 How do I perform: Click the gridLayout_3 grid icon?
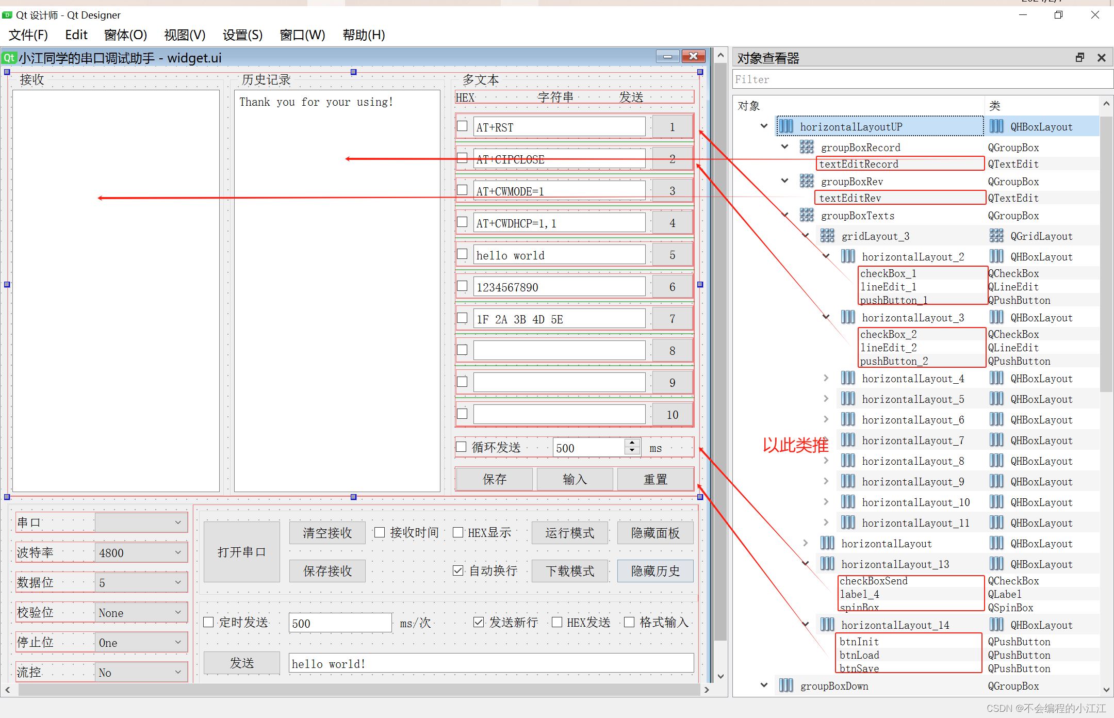coord(827,236)
